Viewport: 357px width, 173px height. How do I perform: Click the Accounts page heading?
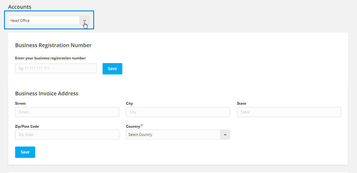tap(20, 7)
